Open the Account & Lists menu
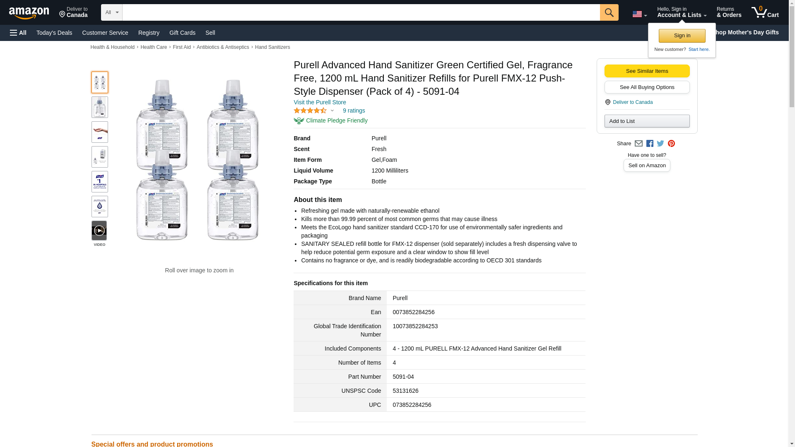Image resolution: width=795 pixels, height=447 pixels. 682,12
